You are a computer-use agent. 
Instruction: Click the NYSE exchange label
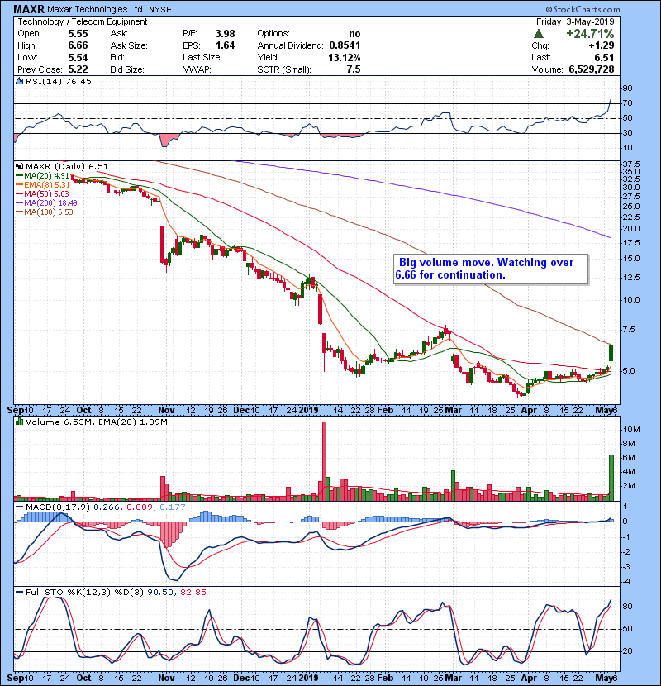[x=159, y=10]
